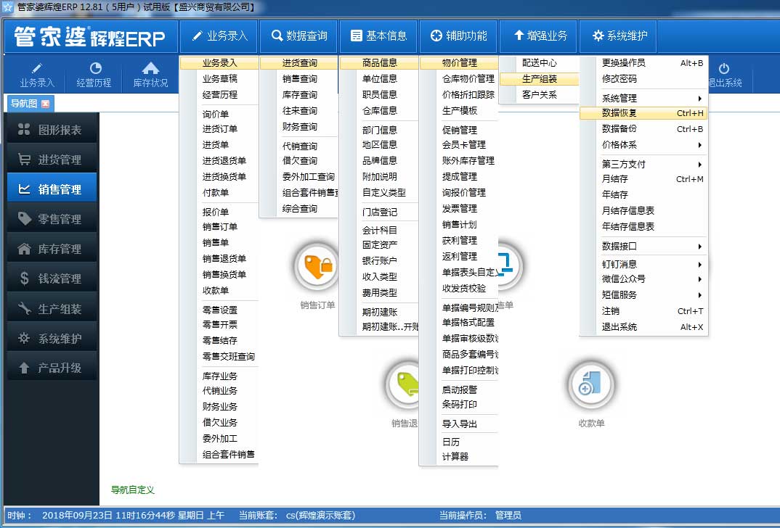Viewport: 780px width, 528px height.
Task: Open 银行账户 menu entry
Action: [x=379, y=261]
